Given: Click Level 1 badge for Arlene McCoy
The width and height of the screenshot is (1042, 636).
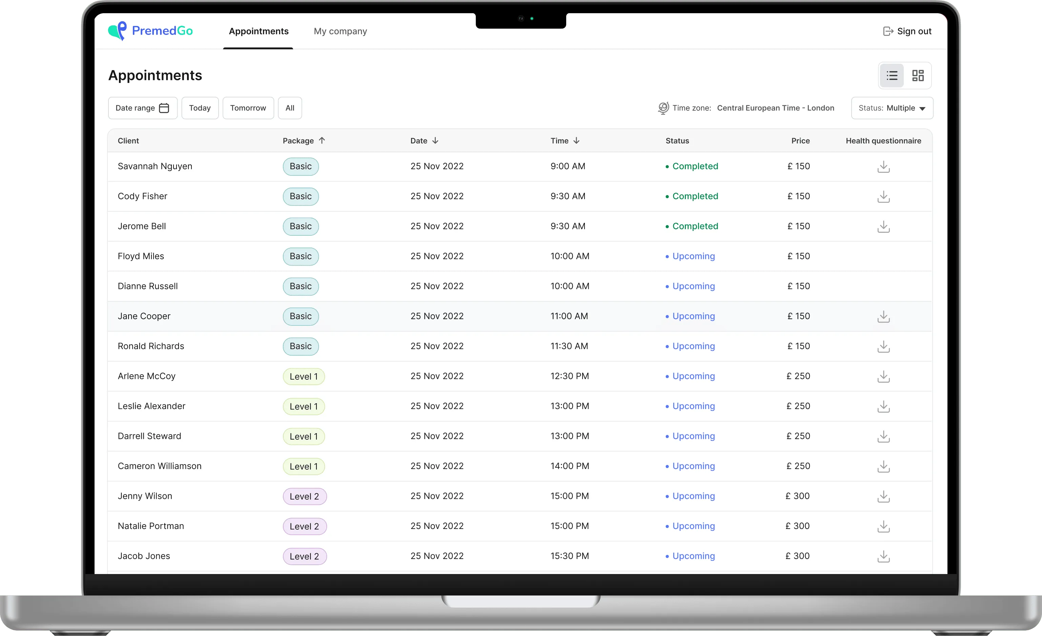Looking at the screenshot, I should (304, 377).
